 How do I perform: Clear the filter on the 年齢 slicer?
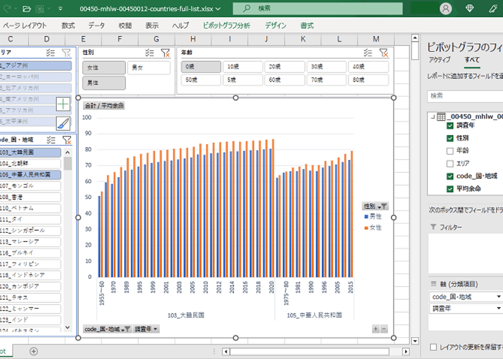coord(384,53)
